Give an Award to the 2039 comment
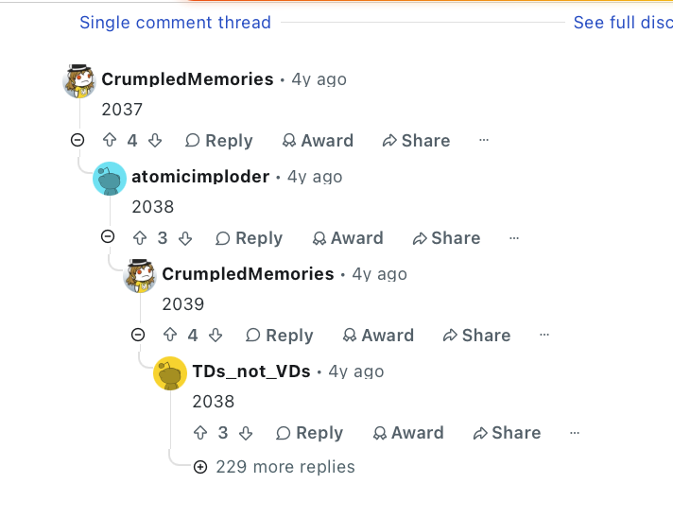 pos(378,336)
